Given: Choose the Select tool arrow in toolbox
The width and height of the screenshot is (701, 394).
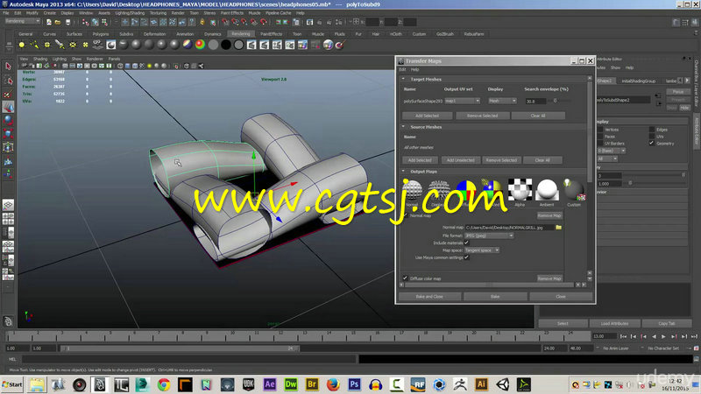Looking at the screenshot, I should pyautogui.click(x=8, y=67).
